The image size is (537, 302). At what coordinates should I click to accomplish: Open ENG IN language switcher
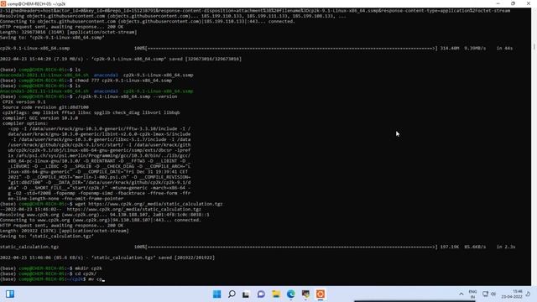[472, 294]
